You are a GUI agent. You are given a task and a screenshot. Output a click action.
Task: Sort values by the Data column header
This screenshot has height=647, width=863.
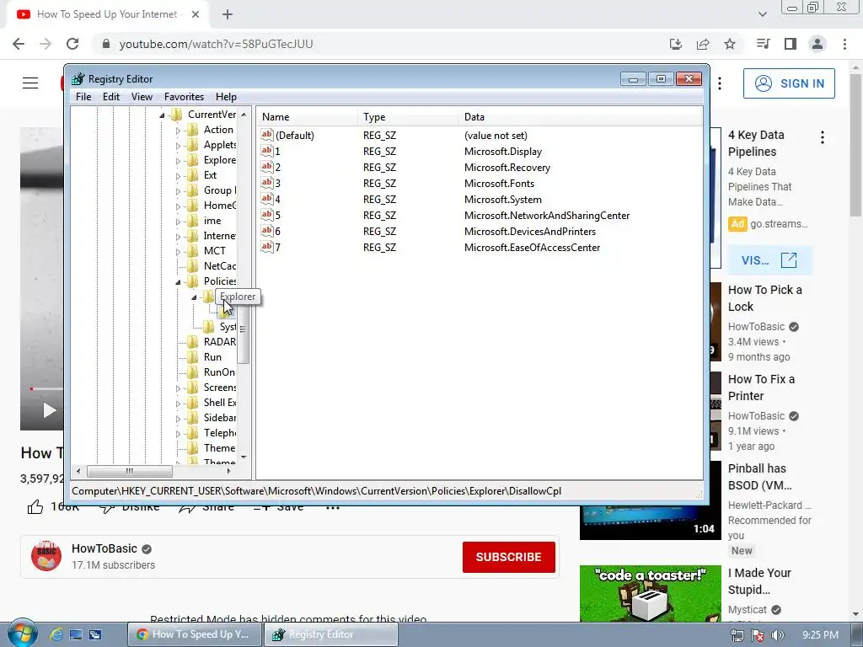[x=580, y=117]
